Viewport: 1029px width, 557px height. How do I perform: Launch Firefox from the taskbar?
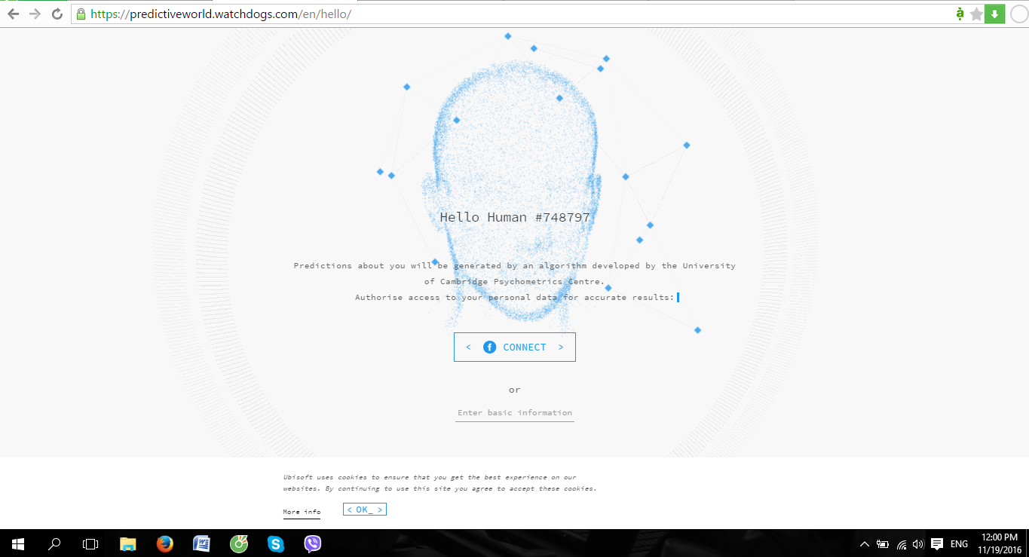tap(165, 543)
